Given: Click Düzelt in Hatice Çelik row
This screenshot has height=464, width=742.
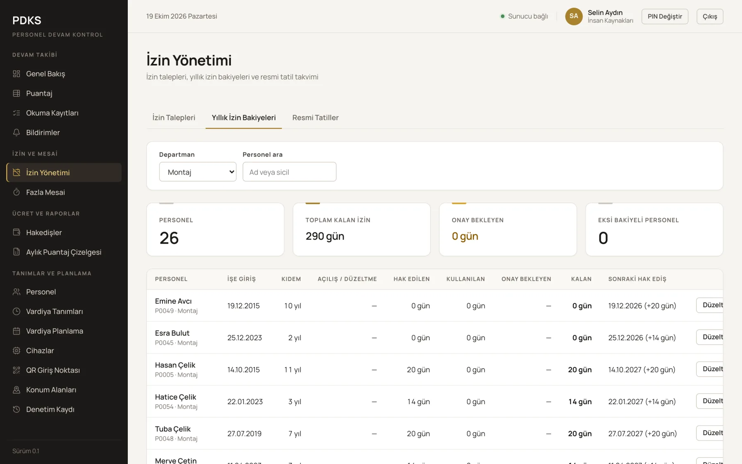Looking at the screenshot, I should click(x=710, y=401).
